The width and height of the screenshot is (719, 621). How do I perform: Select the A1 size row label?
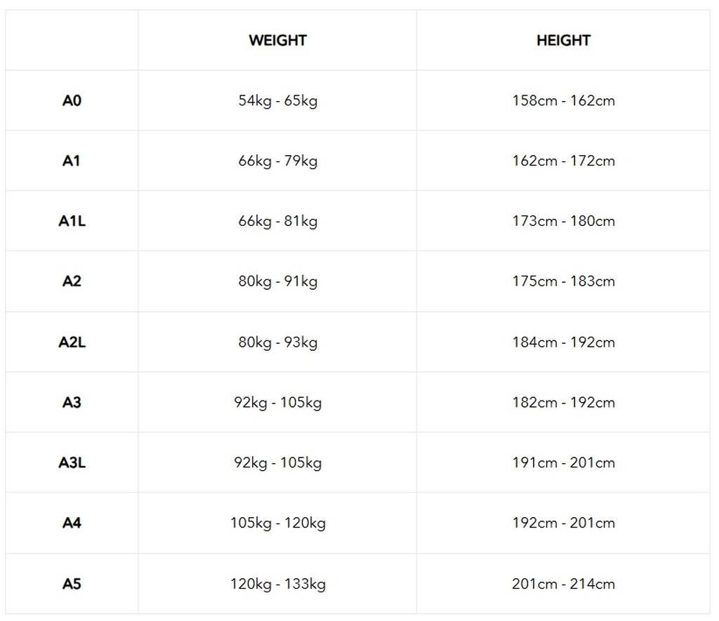72,161
